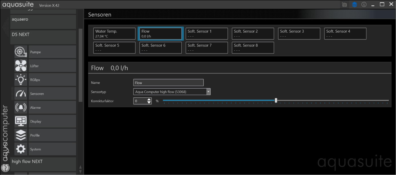Open the Profile layers icon in sidebar
Screen dimensions: 396x175
coord(21,135)
